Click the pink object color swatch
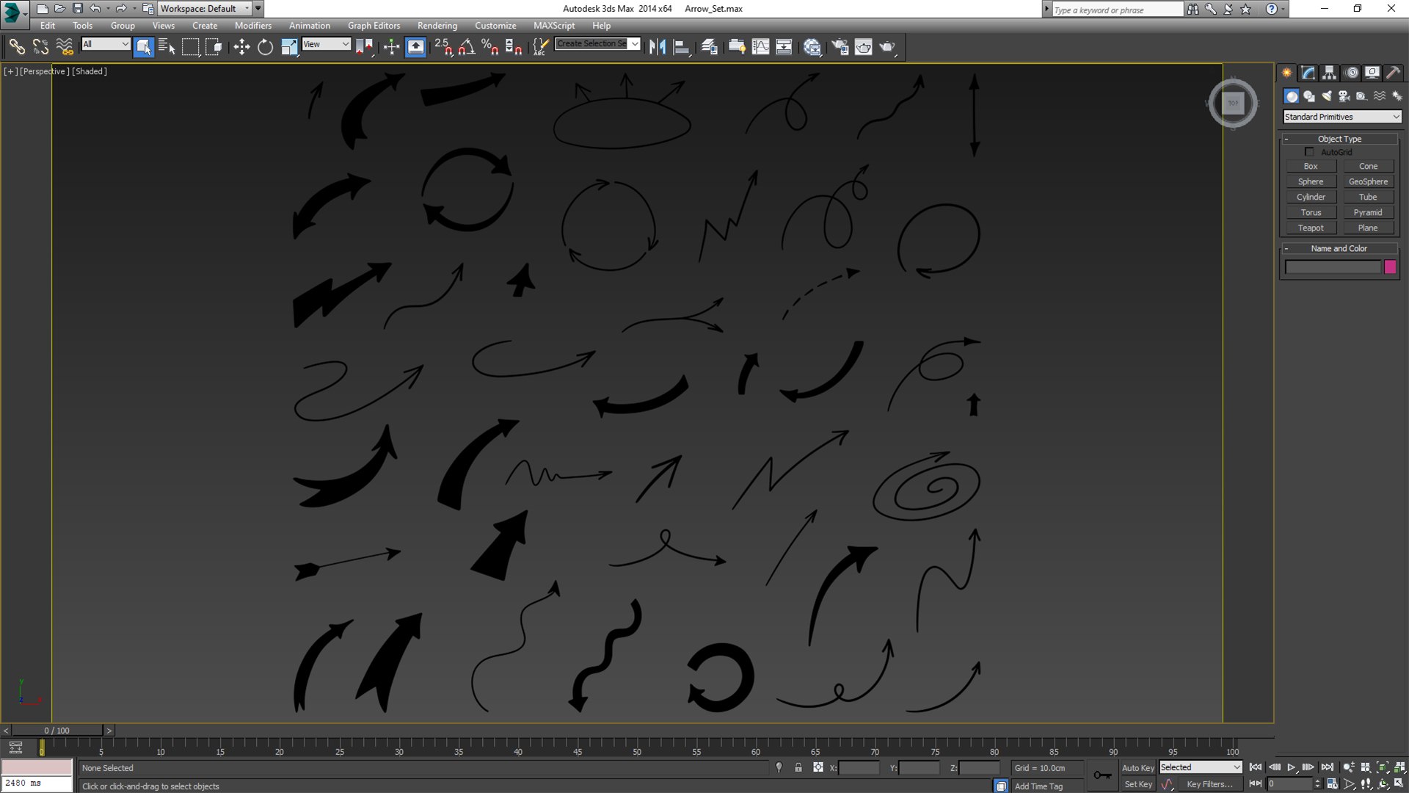 pos(1390,267)
